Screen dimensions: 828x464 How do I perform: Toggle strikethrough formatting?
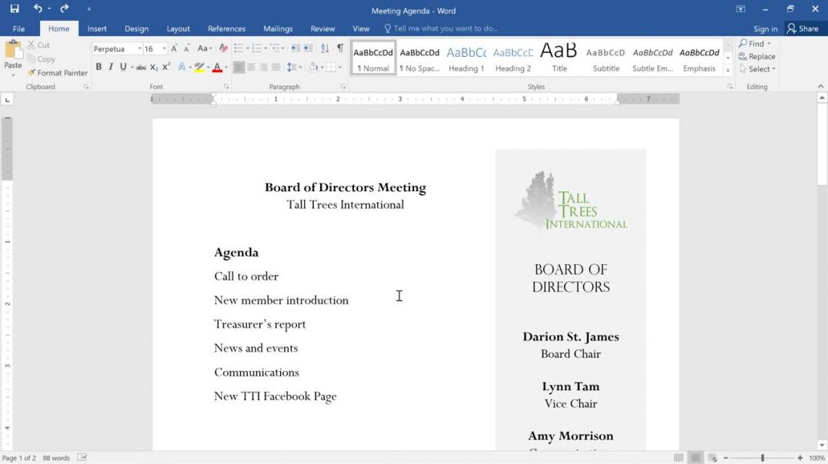141,67
